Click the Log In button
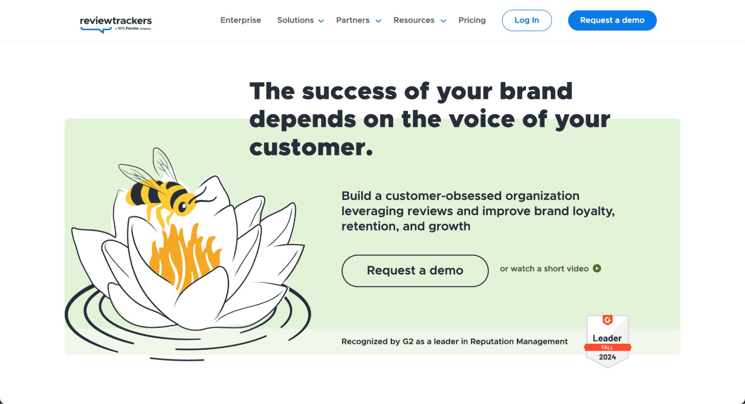This screenshot has height=404, width=745. 527,21
